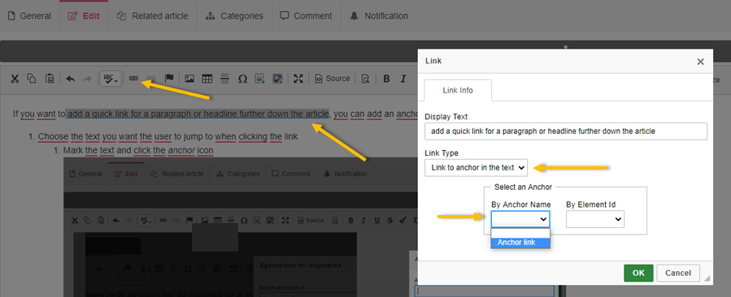Click the highlighted 'add a quick link' sentence
Image resolution: width=731 pixels, height=297 pixels.
point(198,114)
